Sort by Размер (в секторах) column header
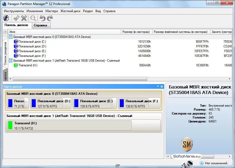Viewport: 235px width, 168px height. [136, 32]
